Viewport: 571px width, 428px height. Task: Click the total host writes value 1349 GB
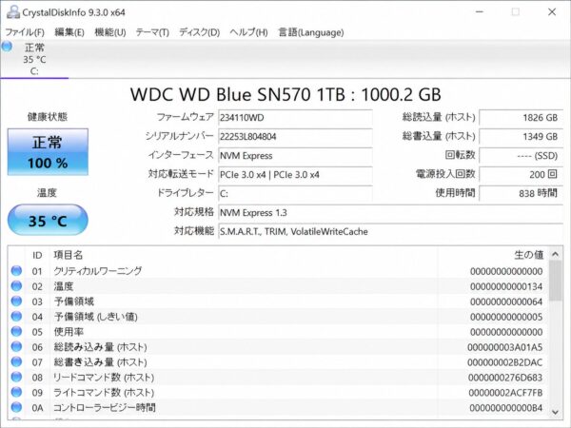point(522,136)
